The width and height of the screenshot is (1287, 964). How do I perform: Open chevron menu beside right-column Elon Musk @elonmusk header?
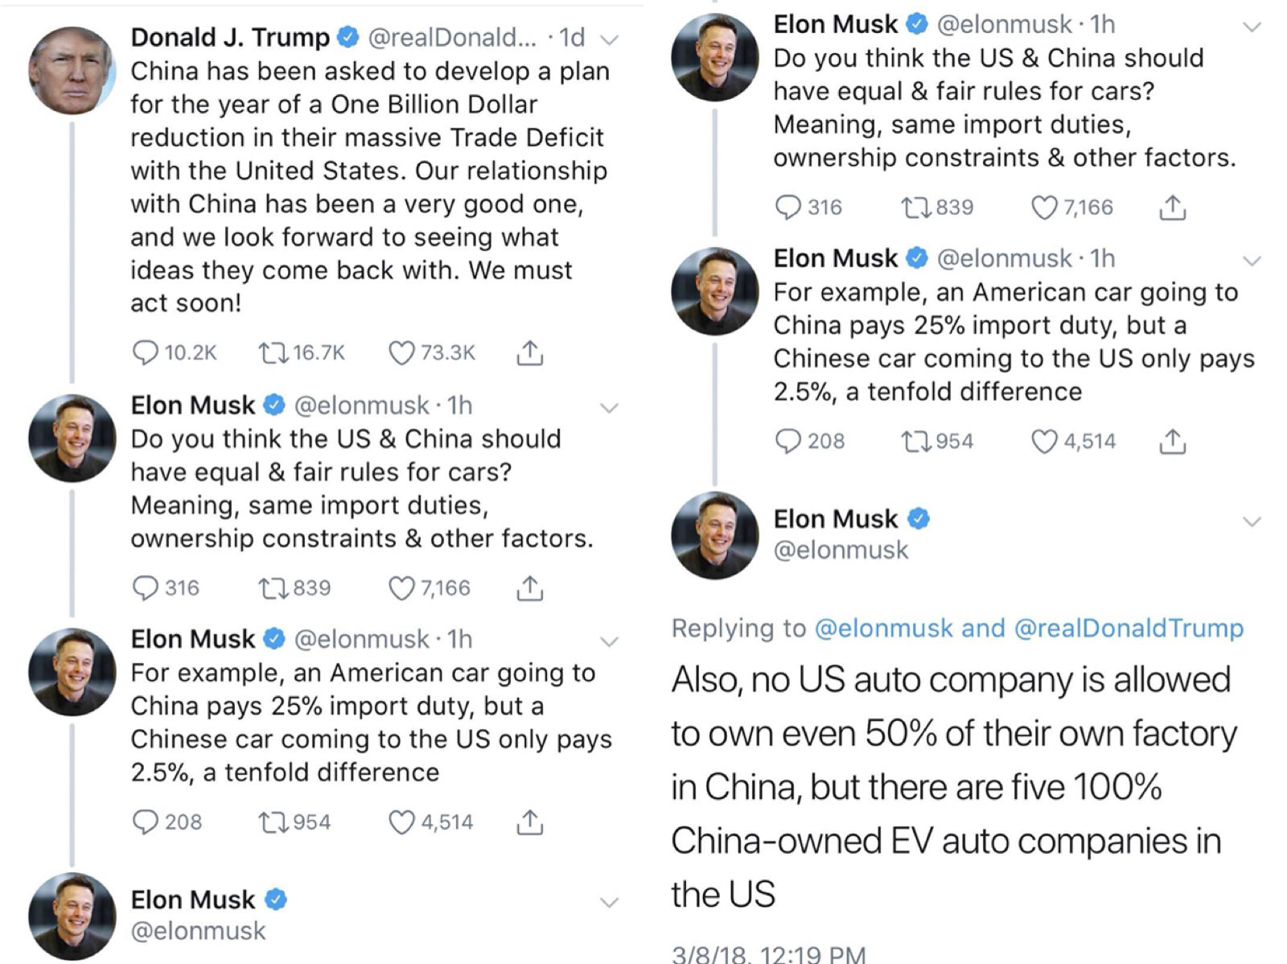[x=1252, y=521]
